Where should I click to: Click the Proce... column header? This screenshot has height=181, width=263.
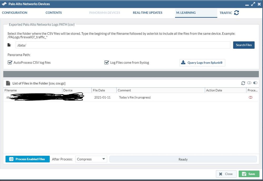(252, 90)
